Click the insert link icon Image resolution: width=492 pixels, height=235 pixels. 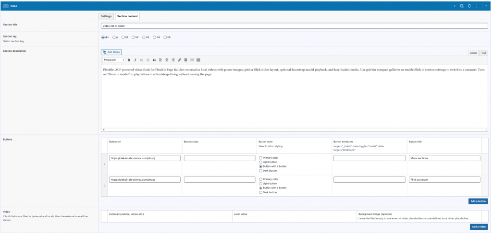(x=180, y=60)
